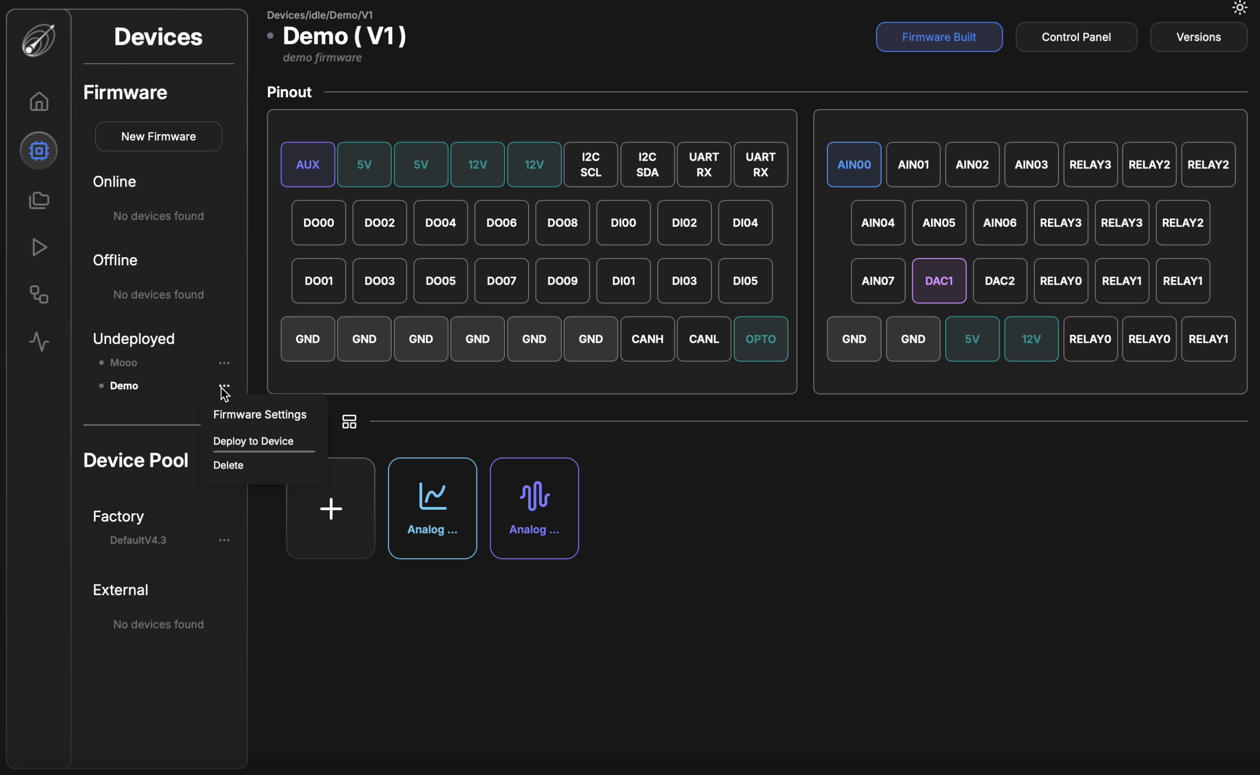
Task: Open the Control Panel button
Action: 1076,37
